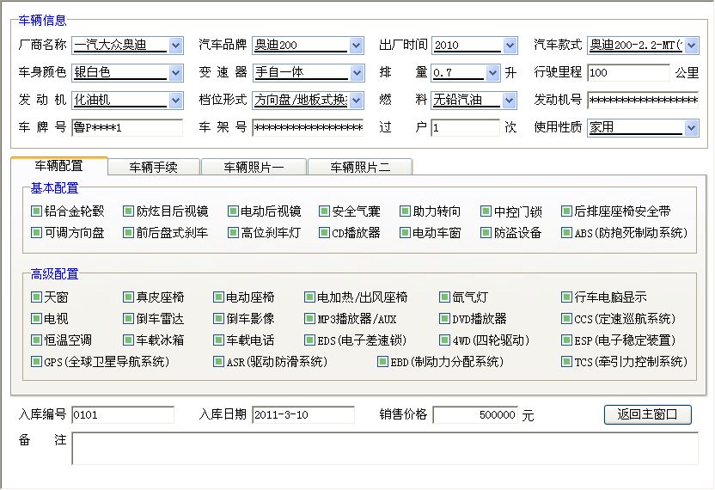Open the 车辆照片一 tab

coord(254,167)
